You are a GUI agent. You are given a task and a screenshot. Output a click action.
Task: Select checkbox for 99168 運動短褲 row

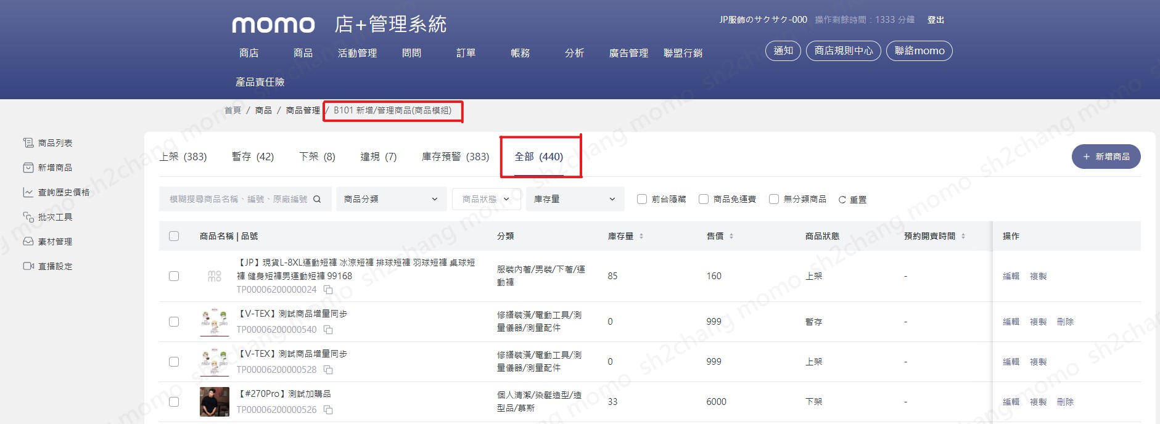click(174, 276)
